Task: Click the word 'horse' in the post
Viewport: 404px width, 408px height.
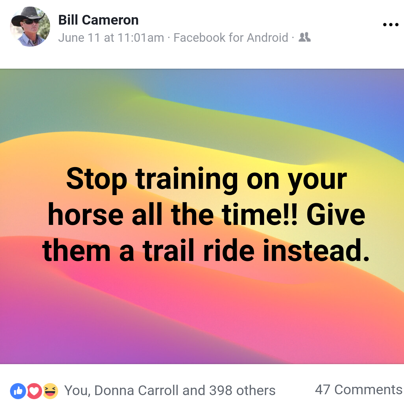Action: tap(86, 215)
